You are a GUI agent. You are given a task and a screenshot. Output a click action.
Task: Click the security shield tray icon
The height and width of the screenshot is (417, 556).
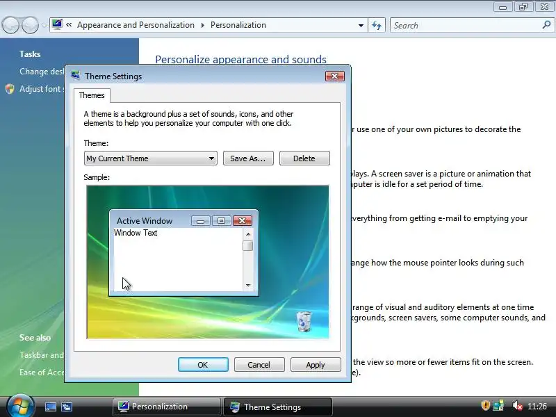pos(485,405)
